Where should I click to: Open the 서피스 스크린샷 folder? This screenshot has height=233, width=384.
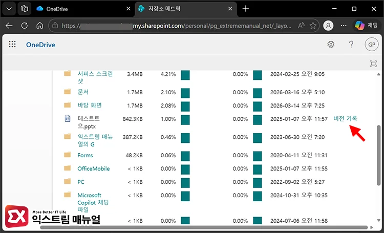coord(95,77)
